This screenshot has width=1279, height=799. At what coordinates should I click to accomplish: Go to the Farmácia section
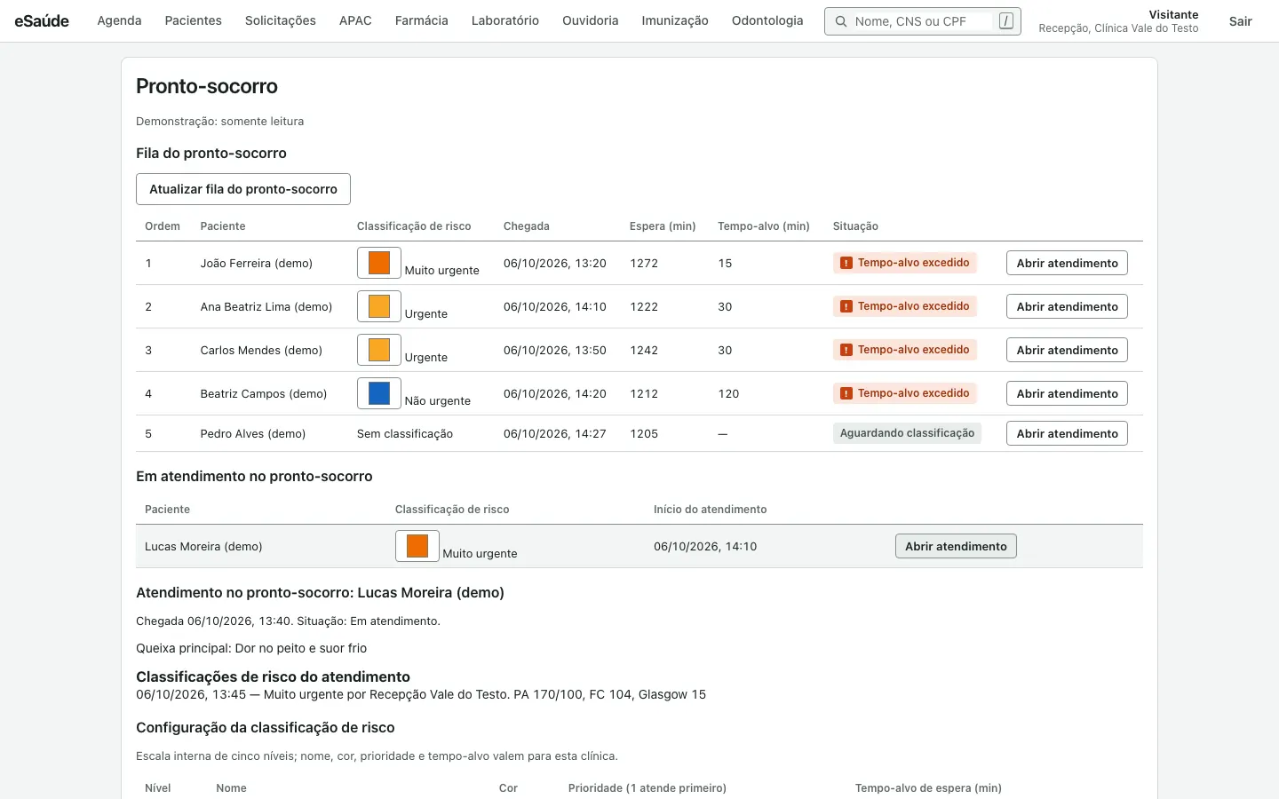[x=422, y=21]
